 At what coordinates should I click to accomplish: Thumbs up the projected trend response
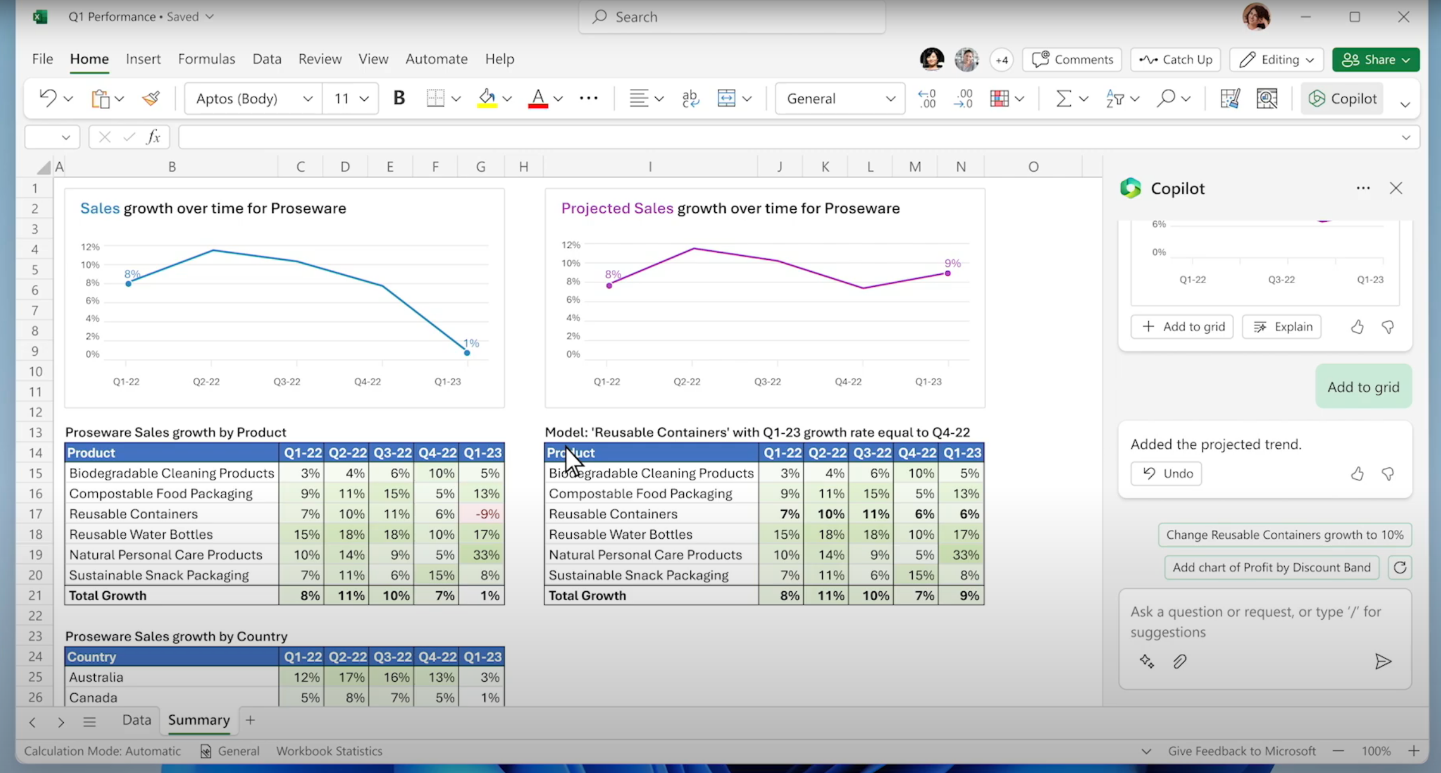(1357, 474)
